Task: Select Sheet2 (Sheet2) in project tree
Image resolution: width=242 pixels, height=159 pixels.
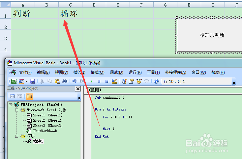Action: click(x=48, y=120)
